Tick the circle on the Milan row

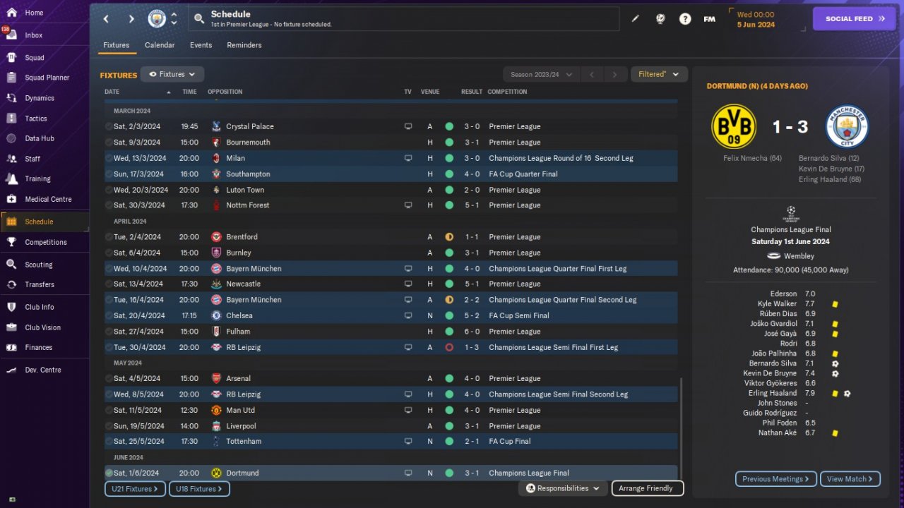[x=109, y=159]
